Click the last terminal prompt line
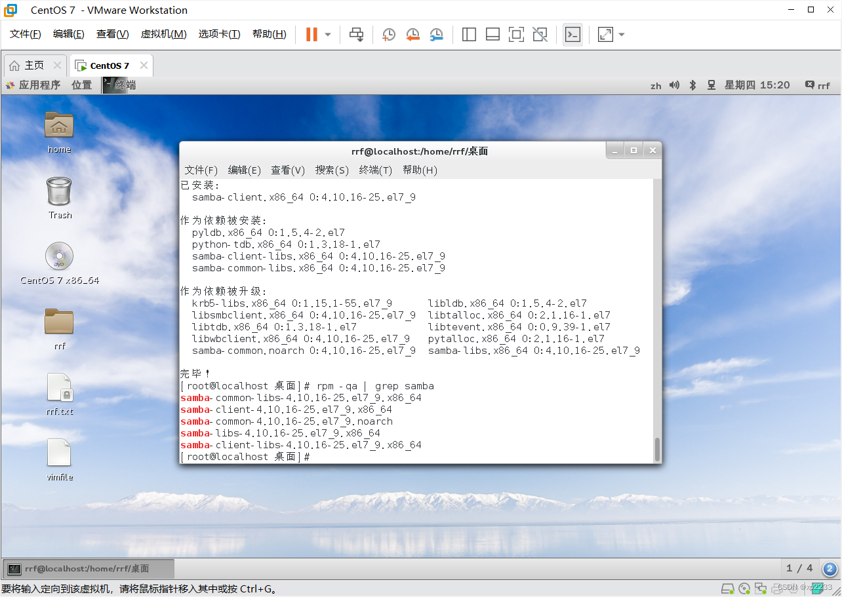Viewport: 842px width, 597px height. (245, 457)
